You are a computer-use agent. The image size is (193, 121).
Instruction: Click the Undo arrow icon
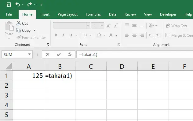pos(18,5)
